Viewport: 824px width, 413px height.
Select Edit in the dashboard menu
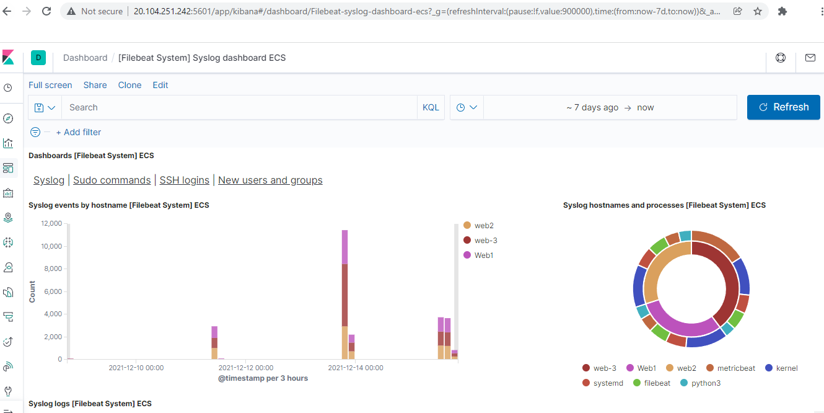click(160, 85)
